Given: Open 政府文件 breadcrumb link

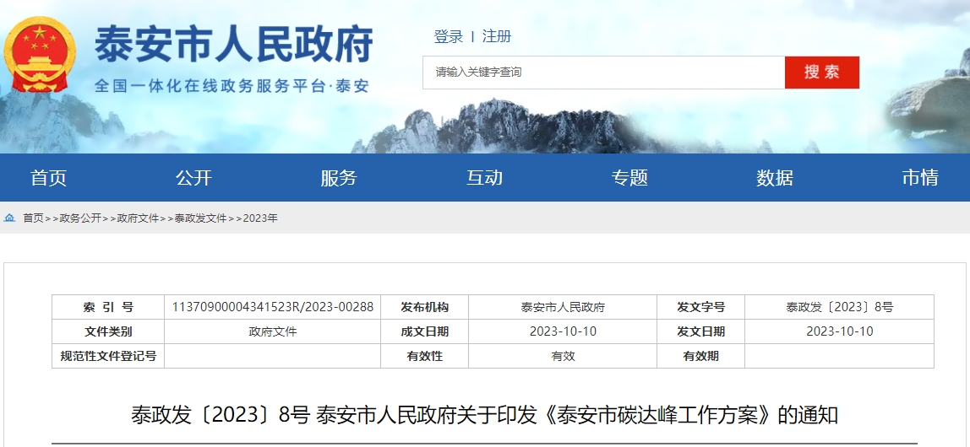Looking at the screenshot, I should click(x=138, y=218).
